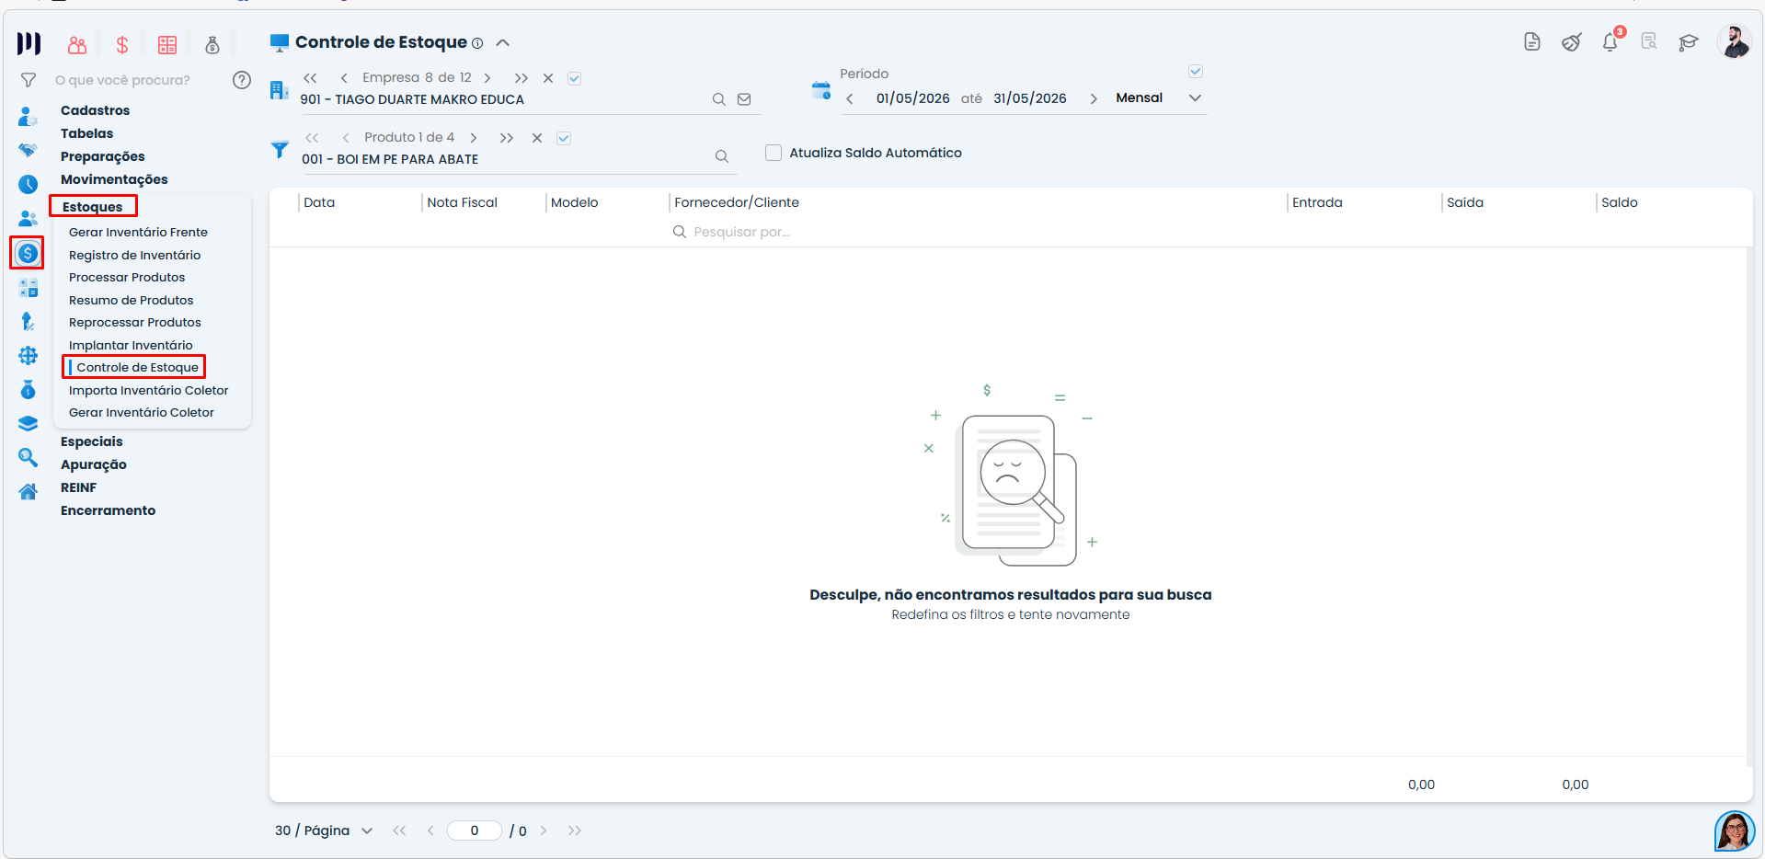Open the red calculator grid module icon
Screen dimensions: 1765x859
coord(167,45)
